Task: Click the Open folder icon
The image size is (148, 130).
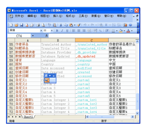Action: [16, 25]
